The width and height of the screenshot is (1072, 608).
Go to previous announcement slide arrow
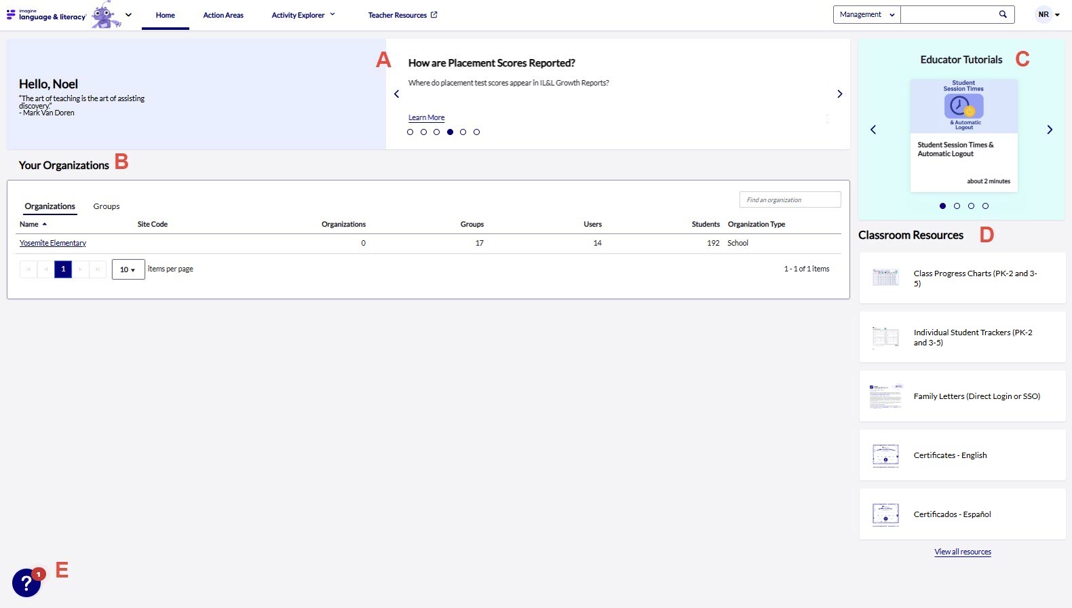click(x=397, y=94)
